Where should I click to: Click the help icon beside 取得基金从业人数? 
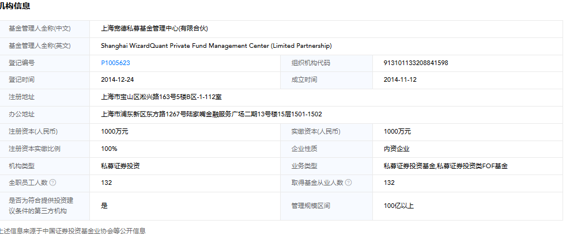[x=348, y=183]
